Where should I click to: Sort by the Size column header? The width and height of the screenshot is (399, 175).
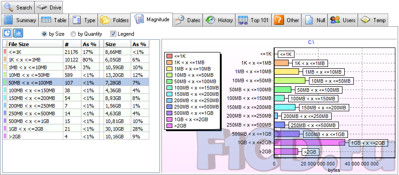coord(117,44)
